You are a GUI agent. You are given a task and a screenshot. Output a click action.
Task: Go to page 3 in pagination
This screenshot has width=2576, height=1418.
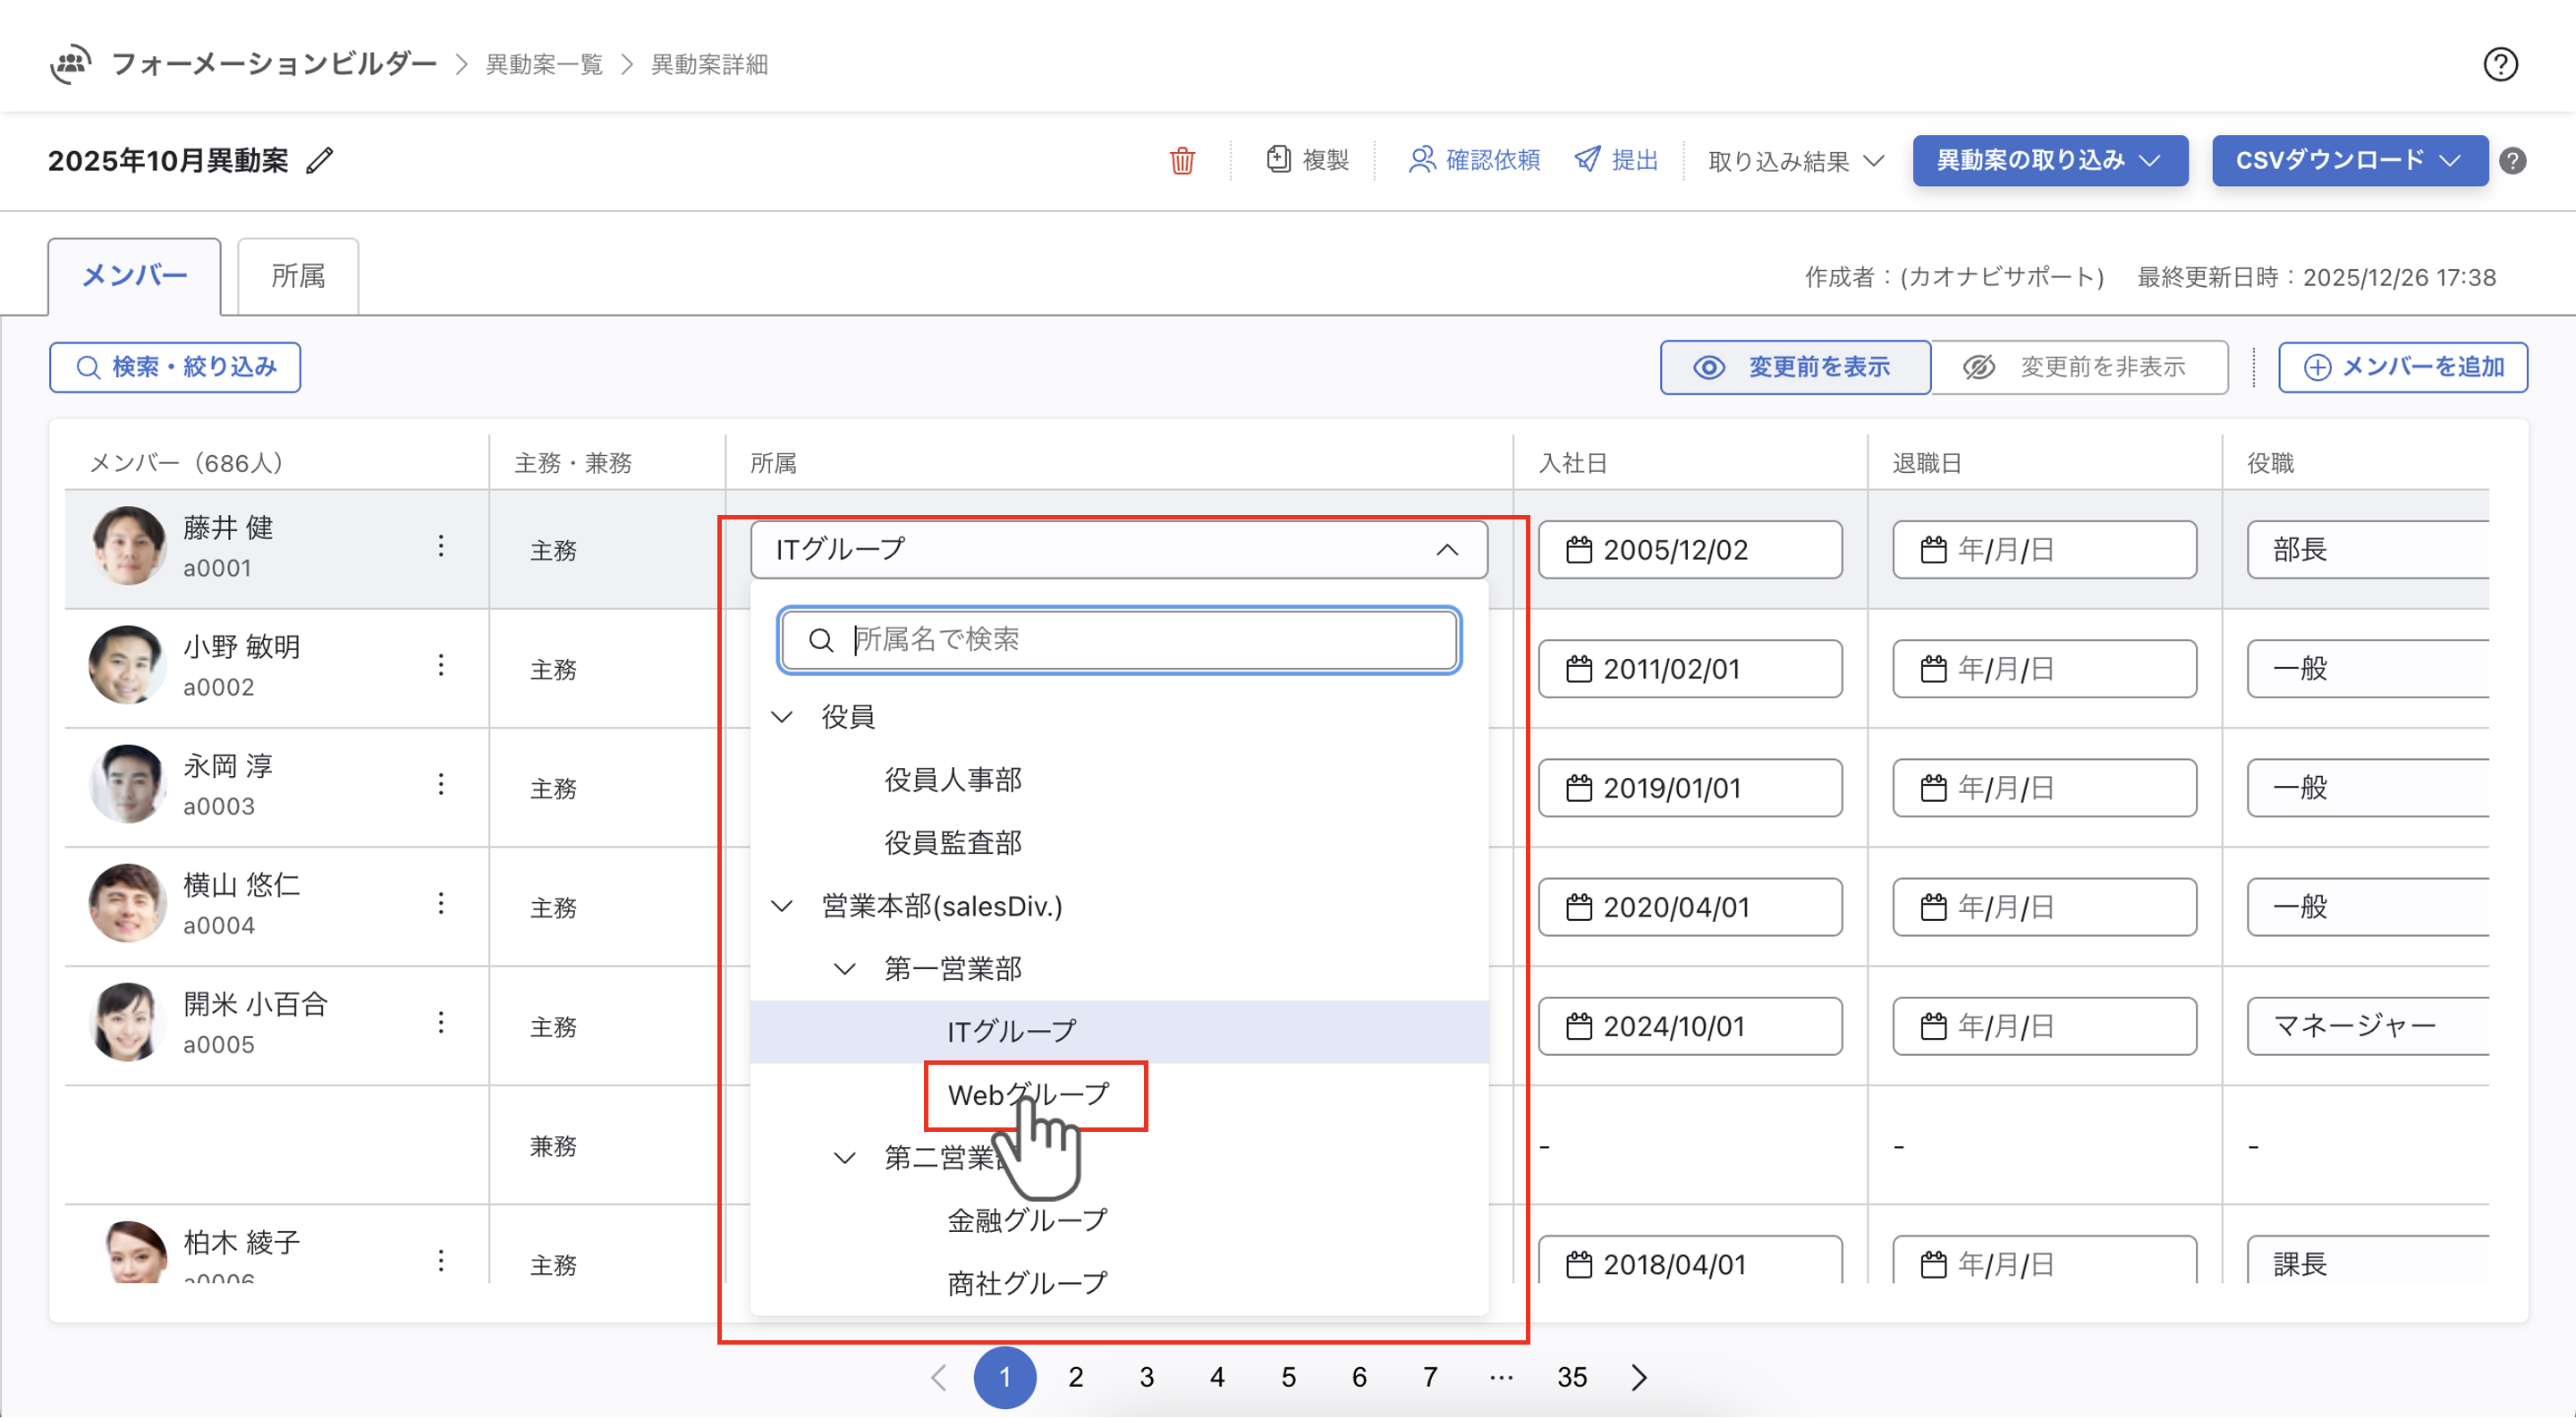1146,1378
